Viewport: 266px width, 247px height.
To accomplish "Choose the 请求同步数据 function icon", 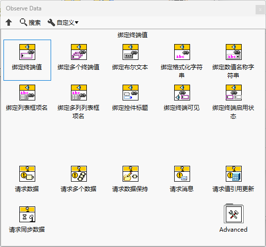I will point(27,214).
